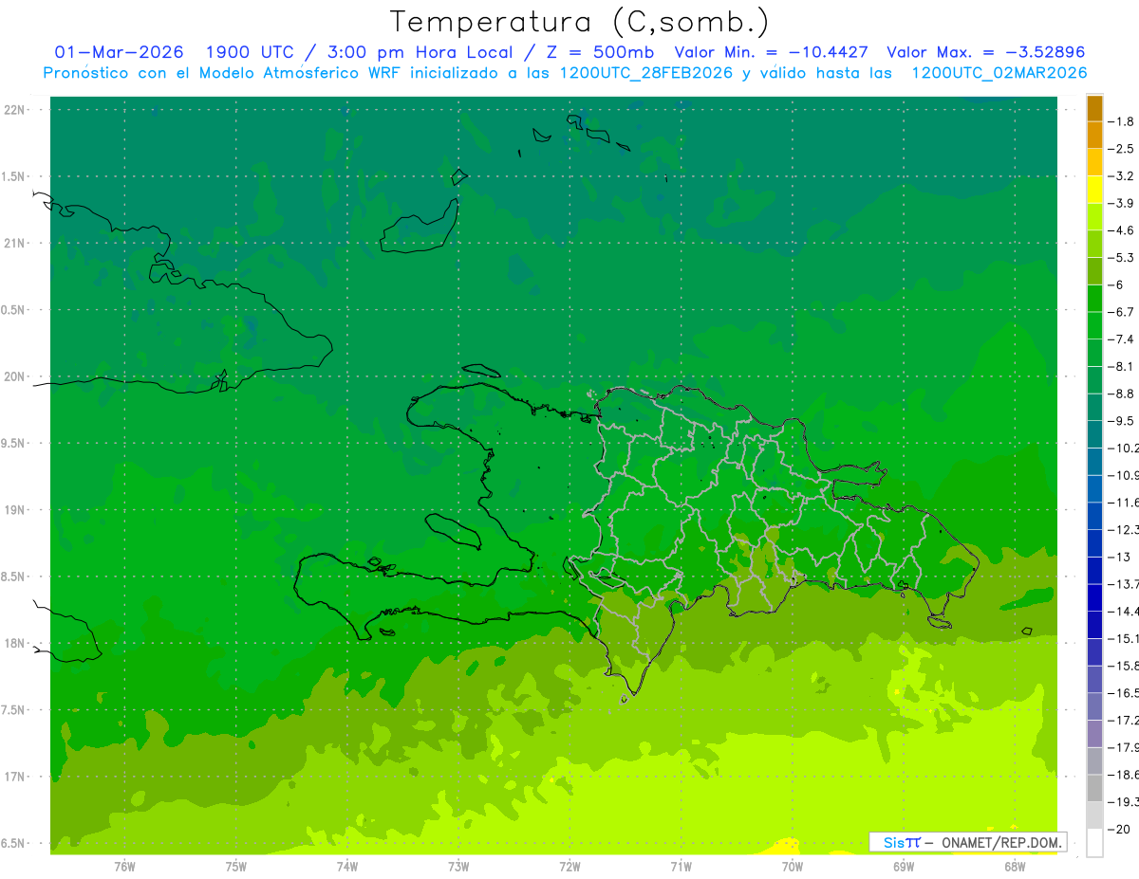Viewport: 1139px width, 879px height.
Task: Click the "Valor Min. = -10.4427" value
Action: tap(770, 52)
